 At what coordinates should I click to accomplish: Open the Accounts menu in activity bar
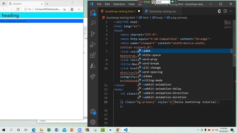click(93, 112)
